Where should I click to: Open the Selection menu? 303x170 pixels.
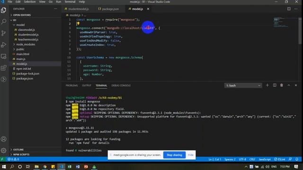[x=30, y=2]
